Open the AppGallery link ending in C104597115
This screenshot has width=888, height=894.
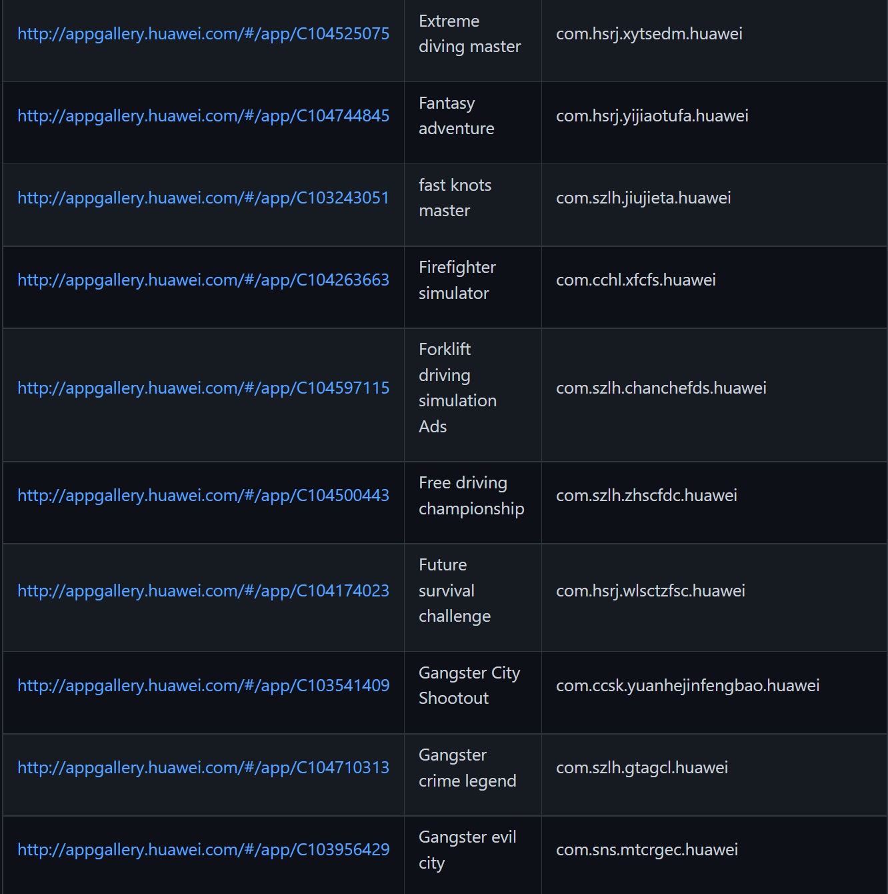click(x=203, y=388)
